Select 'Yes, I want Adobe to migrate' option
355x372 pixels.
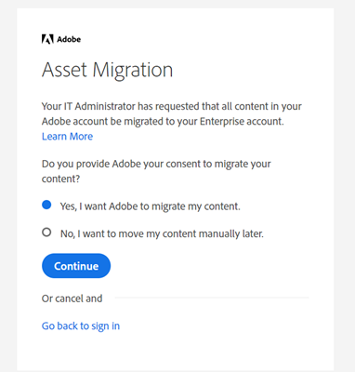(x=46, y=205)
